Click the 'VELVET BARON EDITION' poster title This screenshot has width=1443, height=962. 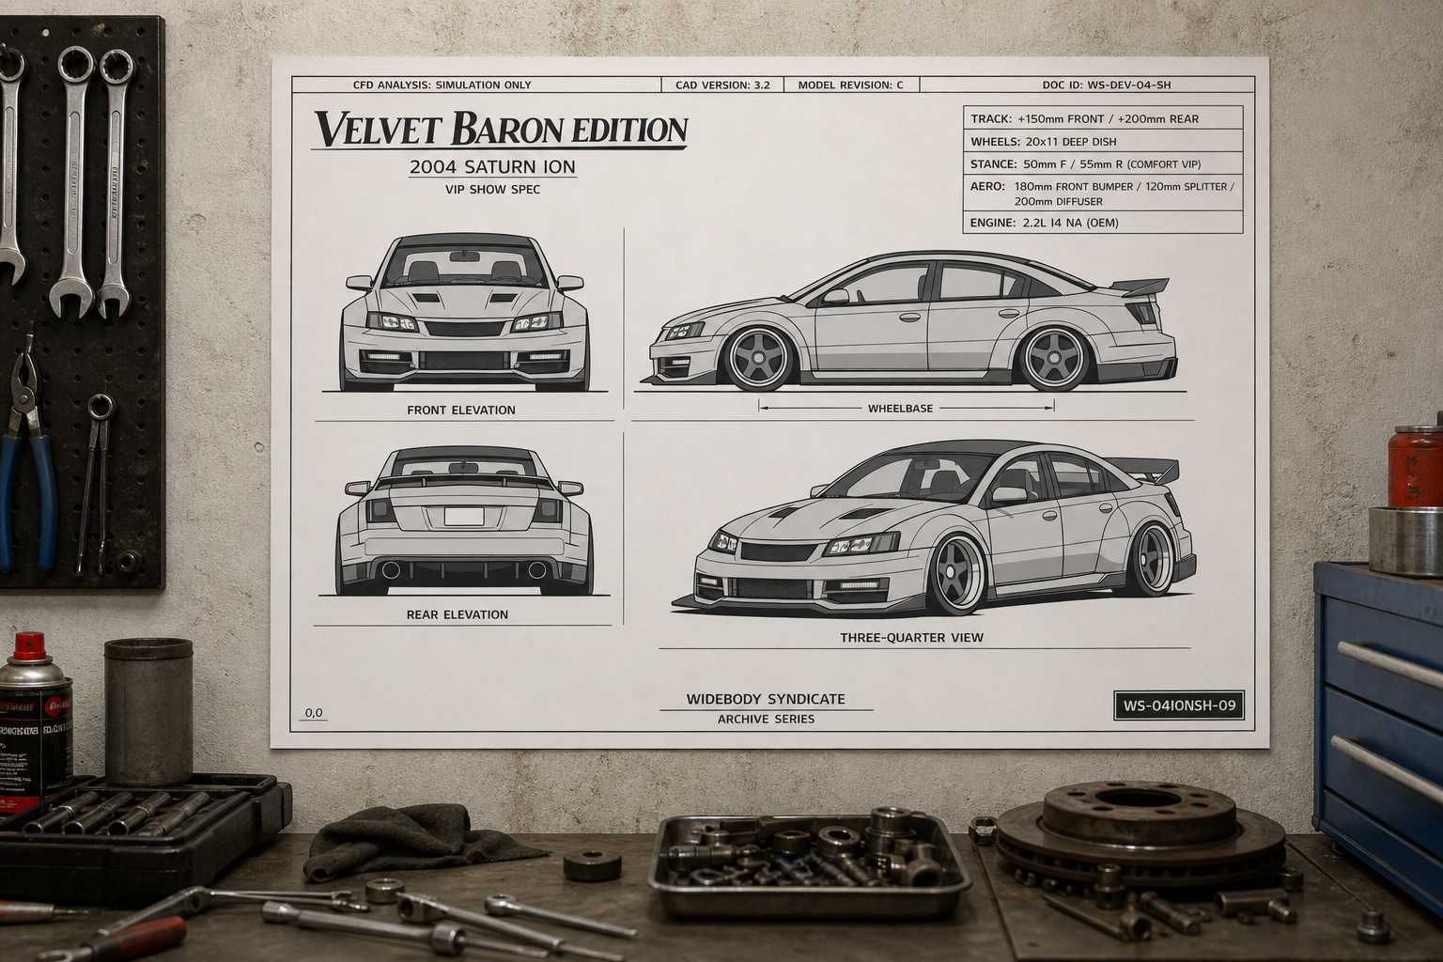[500, 130]
